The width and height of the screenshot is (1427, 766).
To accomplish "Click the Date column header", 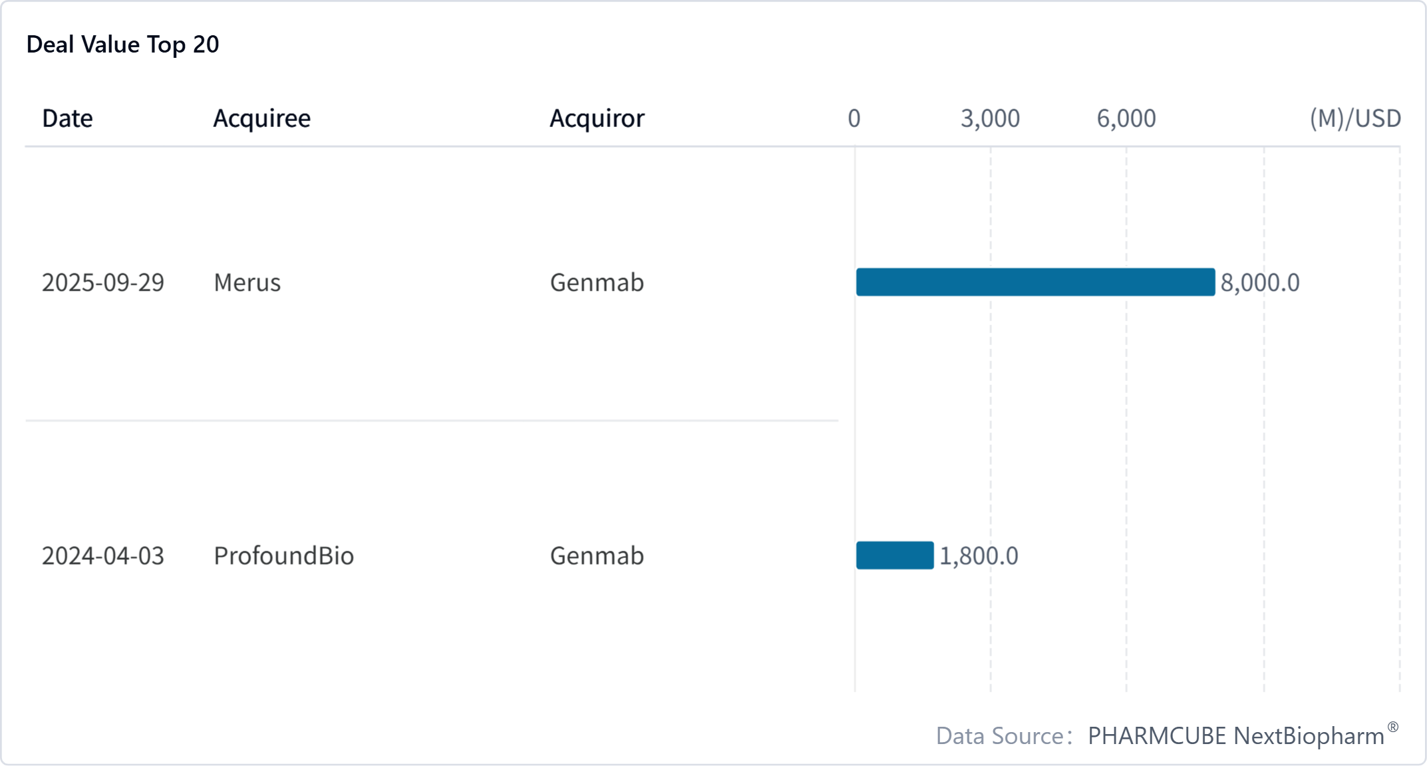I will click(x=67, y=118).
